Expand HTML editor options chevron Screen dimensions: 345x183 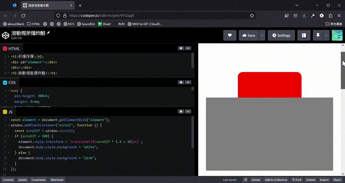point(188,48)
